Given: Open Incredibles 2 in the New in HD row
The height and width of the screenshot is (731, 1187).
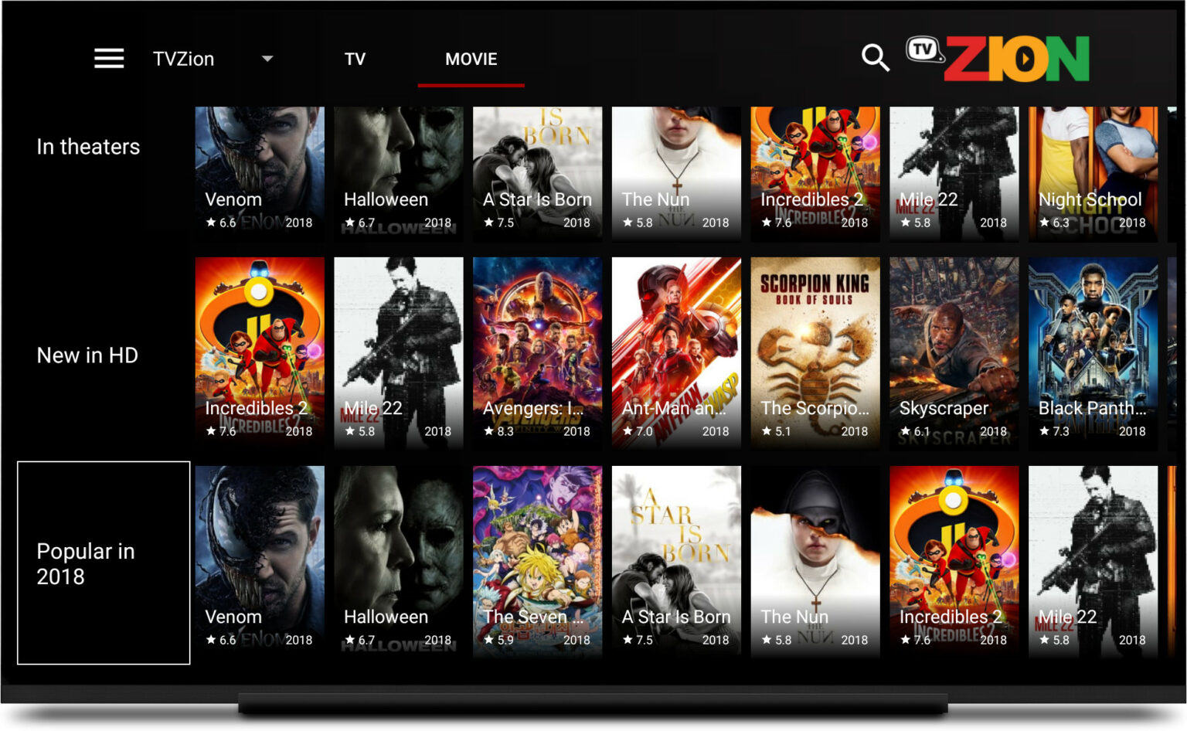Looking at the screenshot, I should point(260,353).
